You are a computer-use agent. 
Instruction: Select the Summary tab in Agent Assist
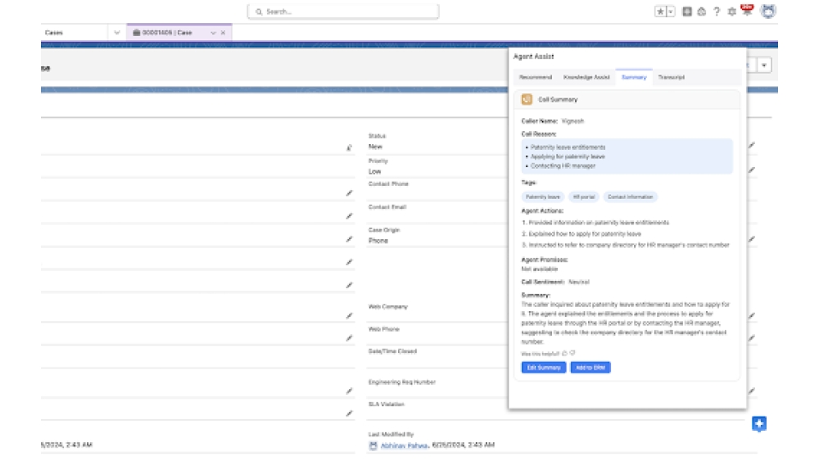coord(634,77)
